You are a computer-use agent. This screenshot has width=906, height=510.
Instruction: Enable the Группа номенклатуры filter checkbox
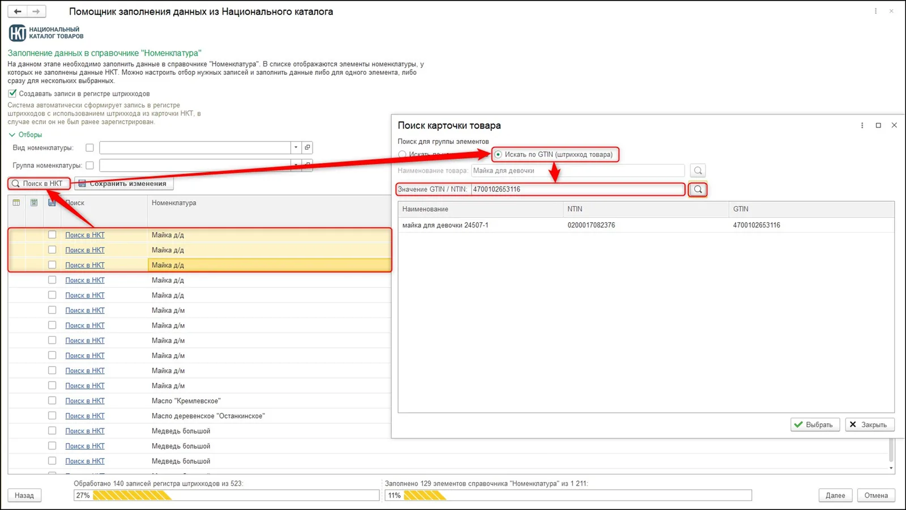89,165
